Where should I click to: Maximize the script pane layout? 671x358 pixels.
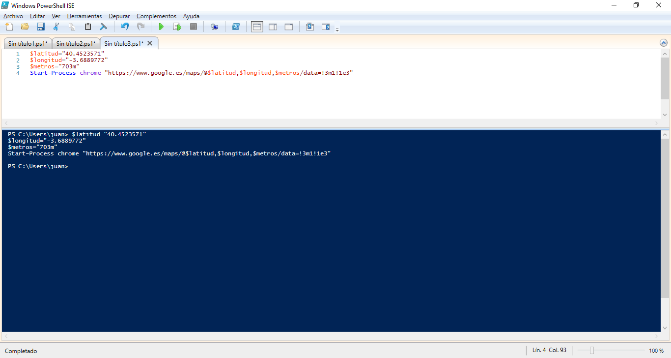click(x=289, y=27)
